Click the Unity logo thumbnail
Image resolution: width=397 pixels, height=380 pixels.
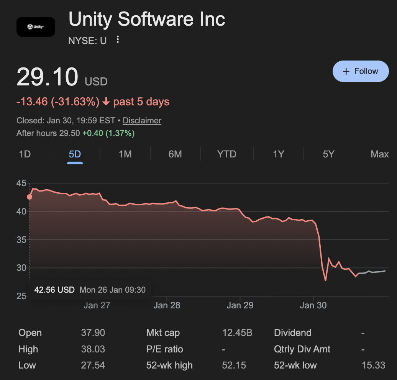(36, 27)
